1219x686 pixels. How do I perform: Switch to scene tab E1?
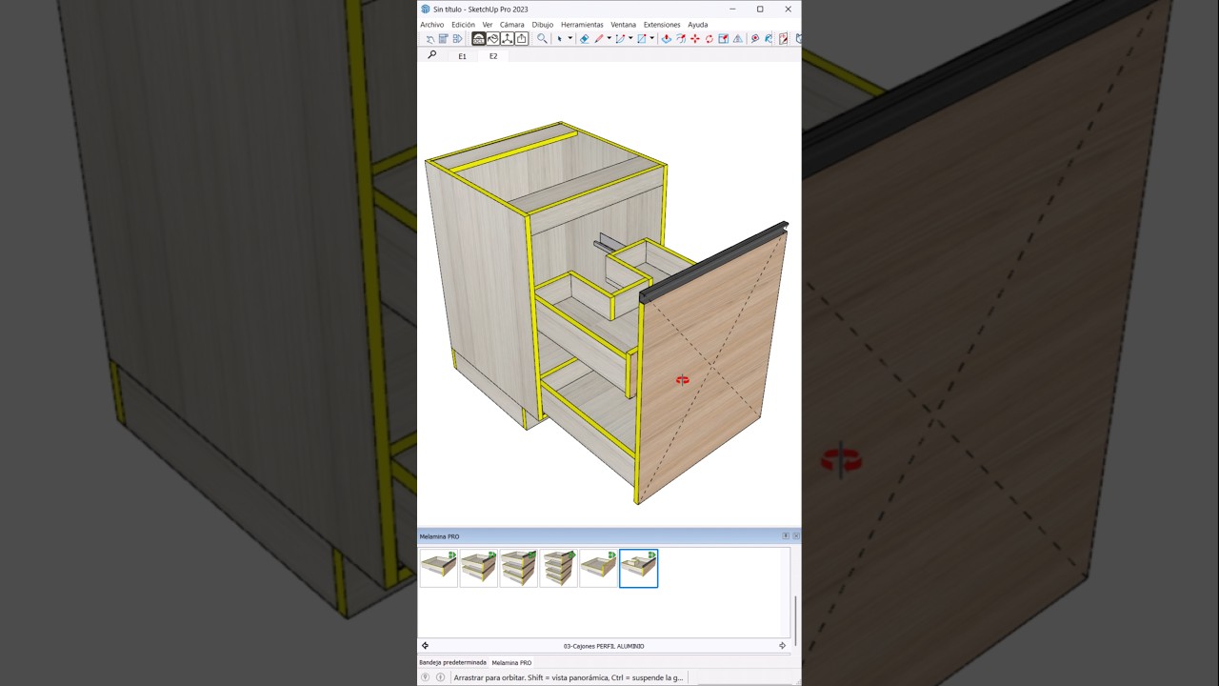coord(463,56)
